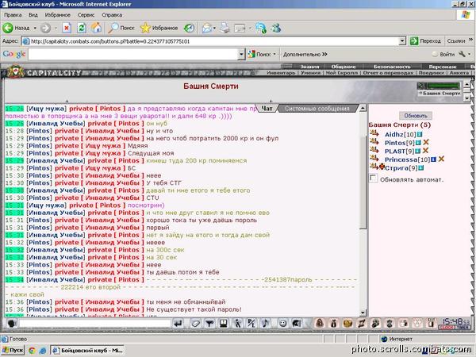476x357 pixels.
Task: Click the orange X mark beside Pintos
Action: [x=426, y=142]
